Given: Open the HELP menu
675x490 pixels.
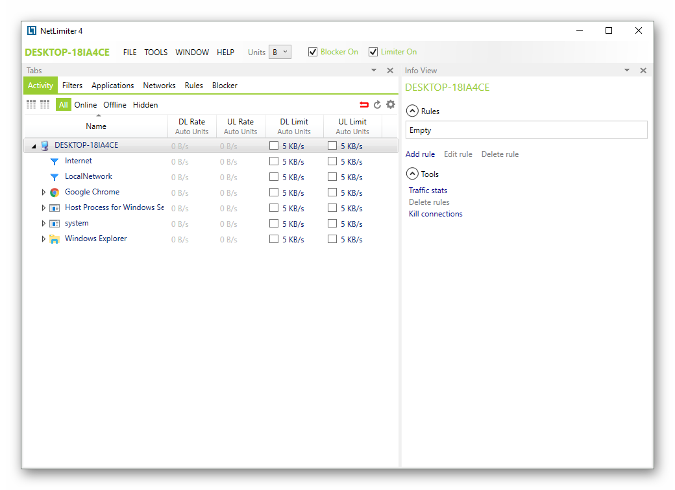Looking at the screenshot, I should pos(226,52).
